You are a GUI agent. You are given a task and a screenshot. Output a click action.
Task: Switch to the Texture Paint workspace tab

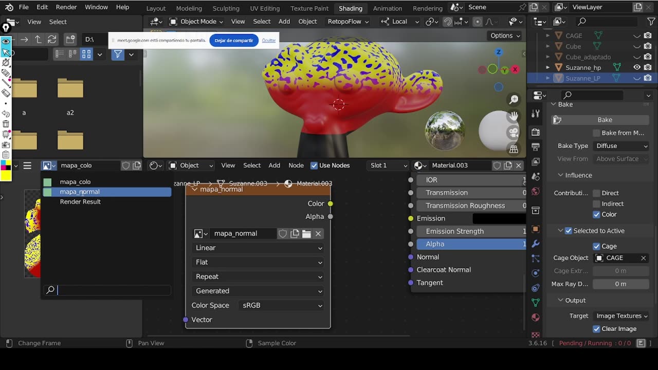point(309,8)
